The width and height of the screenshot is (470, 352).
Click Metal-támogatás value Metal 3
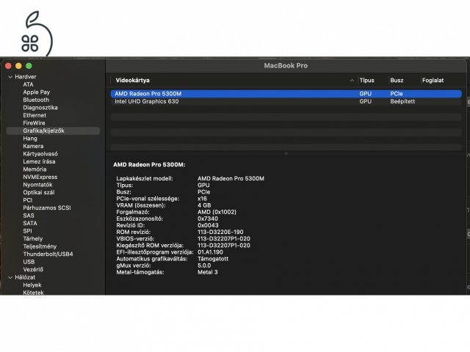coord(207,272)
